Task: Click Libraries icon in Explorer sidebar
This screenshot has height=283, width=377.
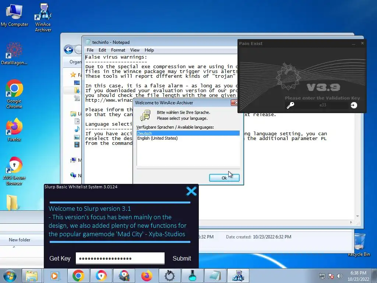Action: point(73,113)
